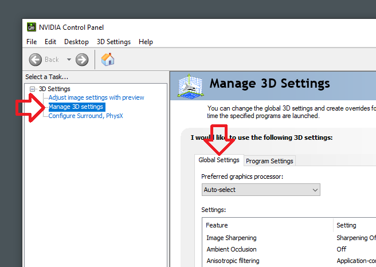Image resolution: width=376 pixels, height=267 pixels.
Task: Open the 3D Settings menu
Action: click(x=113, y=42)
